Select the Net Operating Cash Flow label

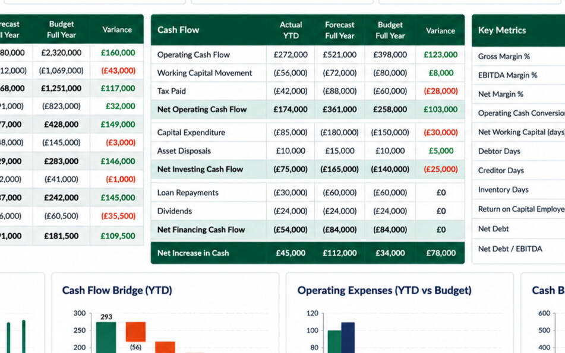(202, 109)
